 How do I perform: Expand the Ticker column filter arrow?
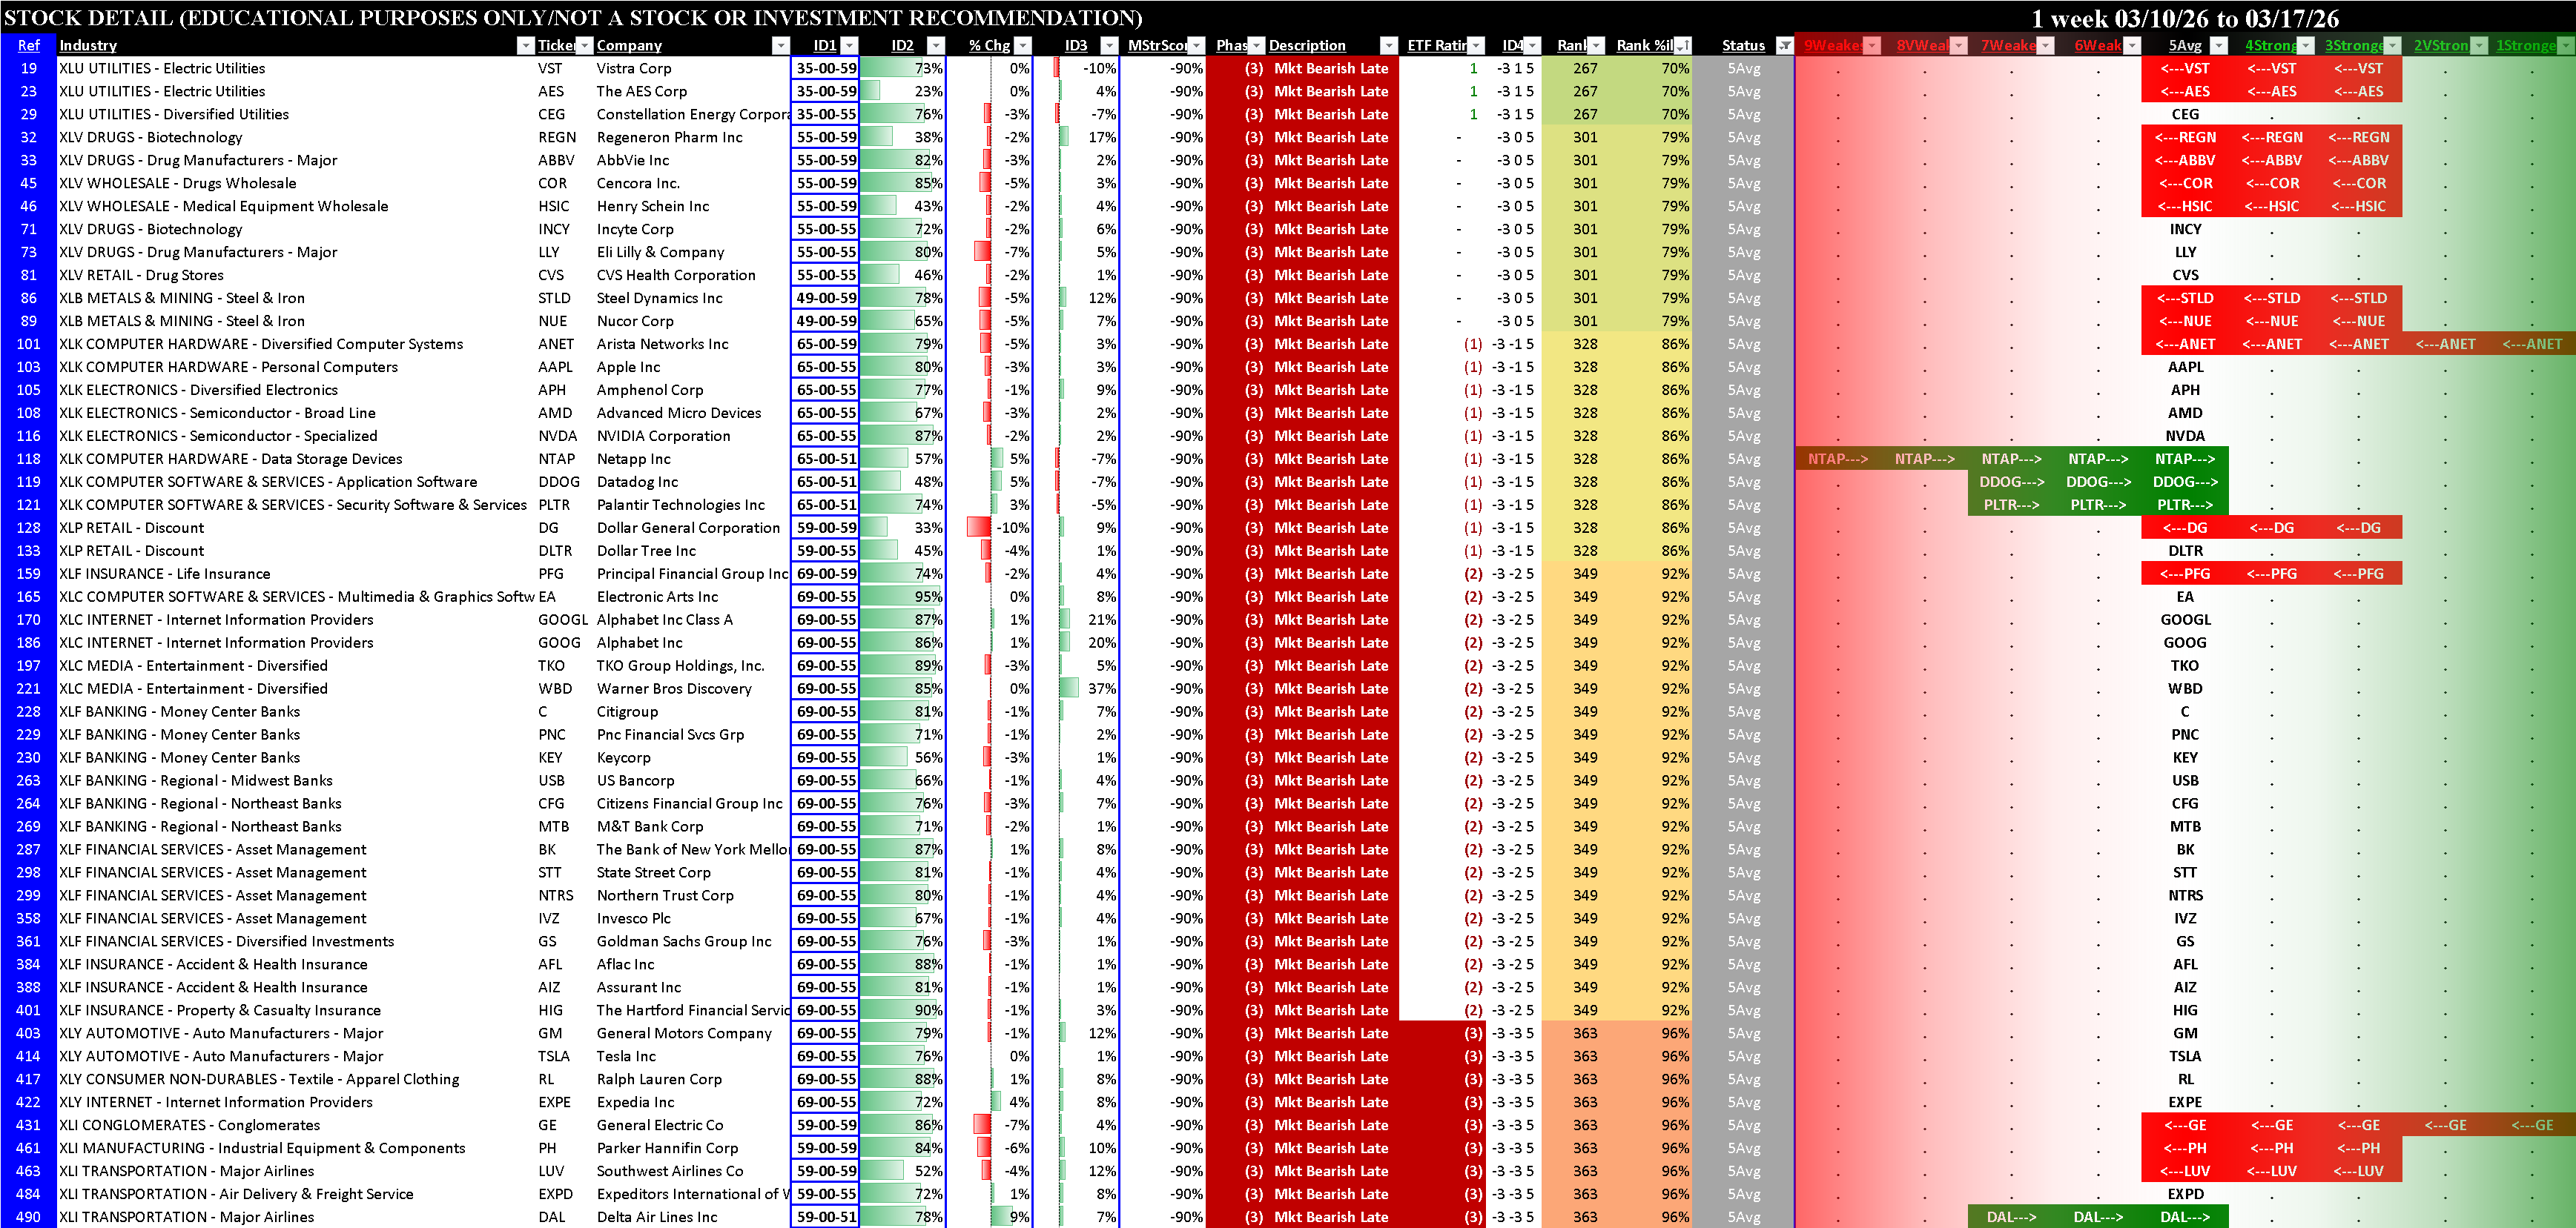pos(584,45)
